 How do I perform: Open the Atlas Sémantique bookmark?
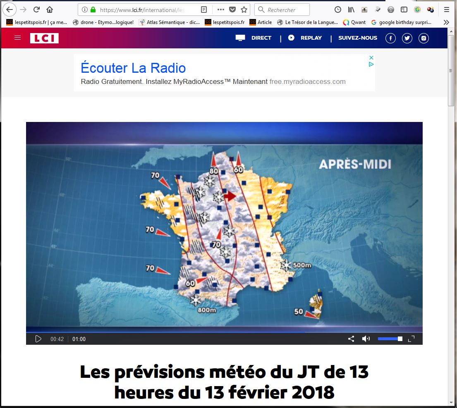pos(169,22)
